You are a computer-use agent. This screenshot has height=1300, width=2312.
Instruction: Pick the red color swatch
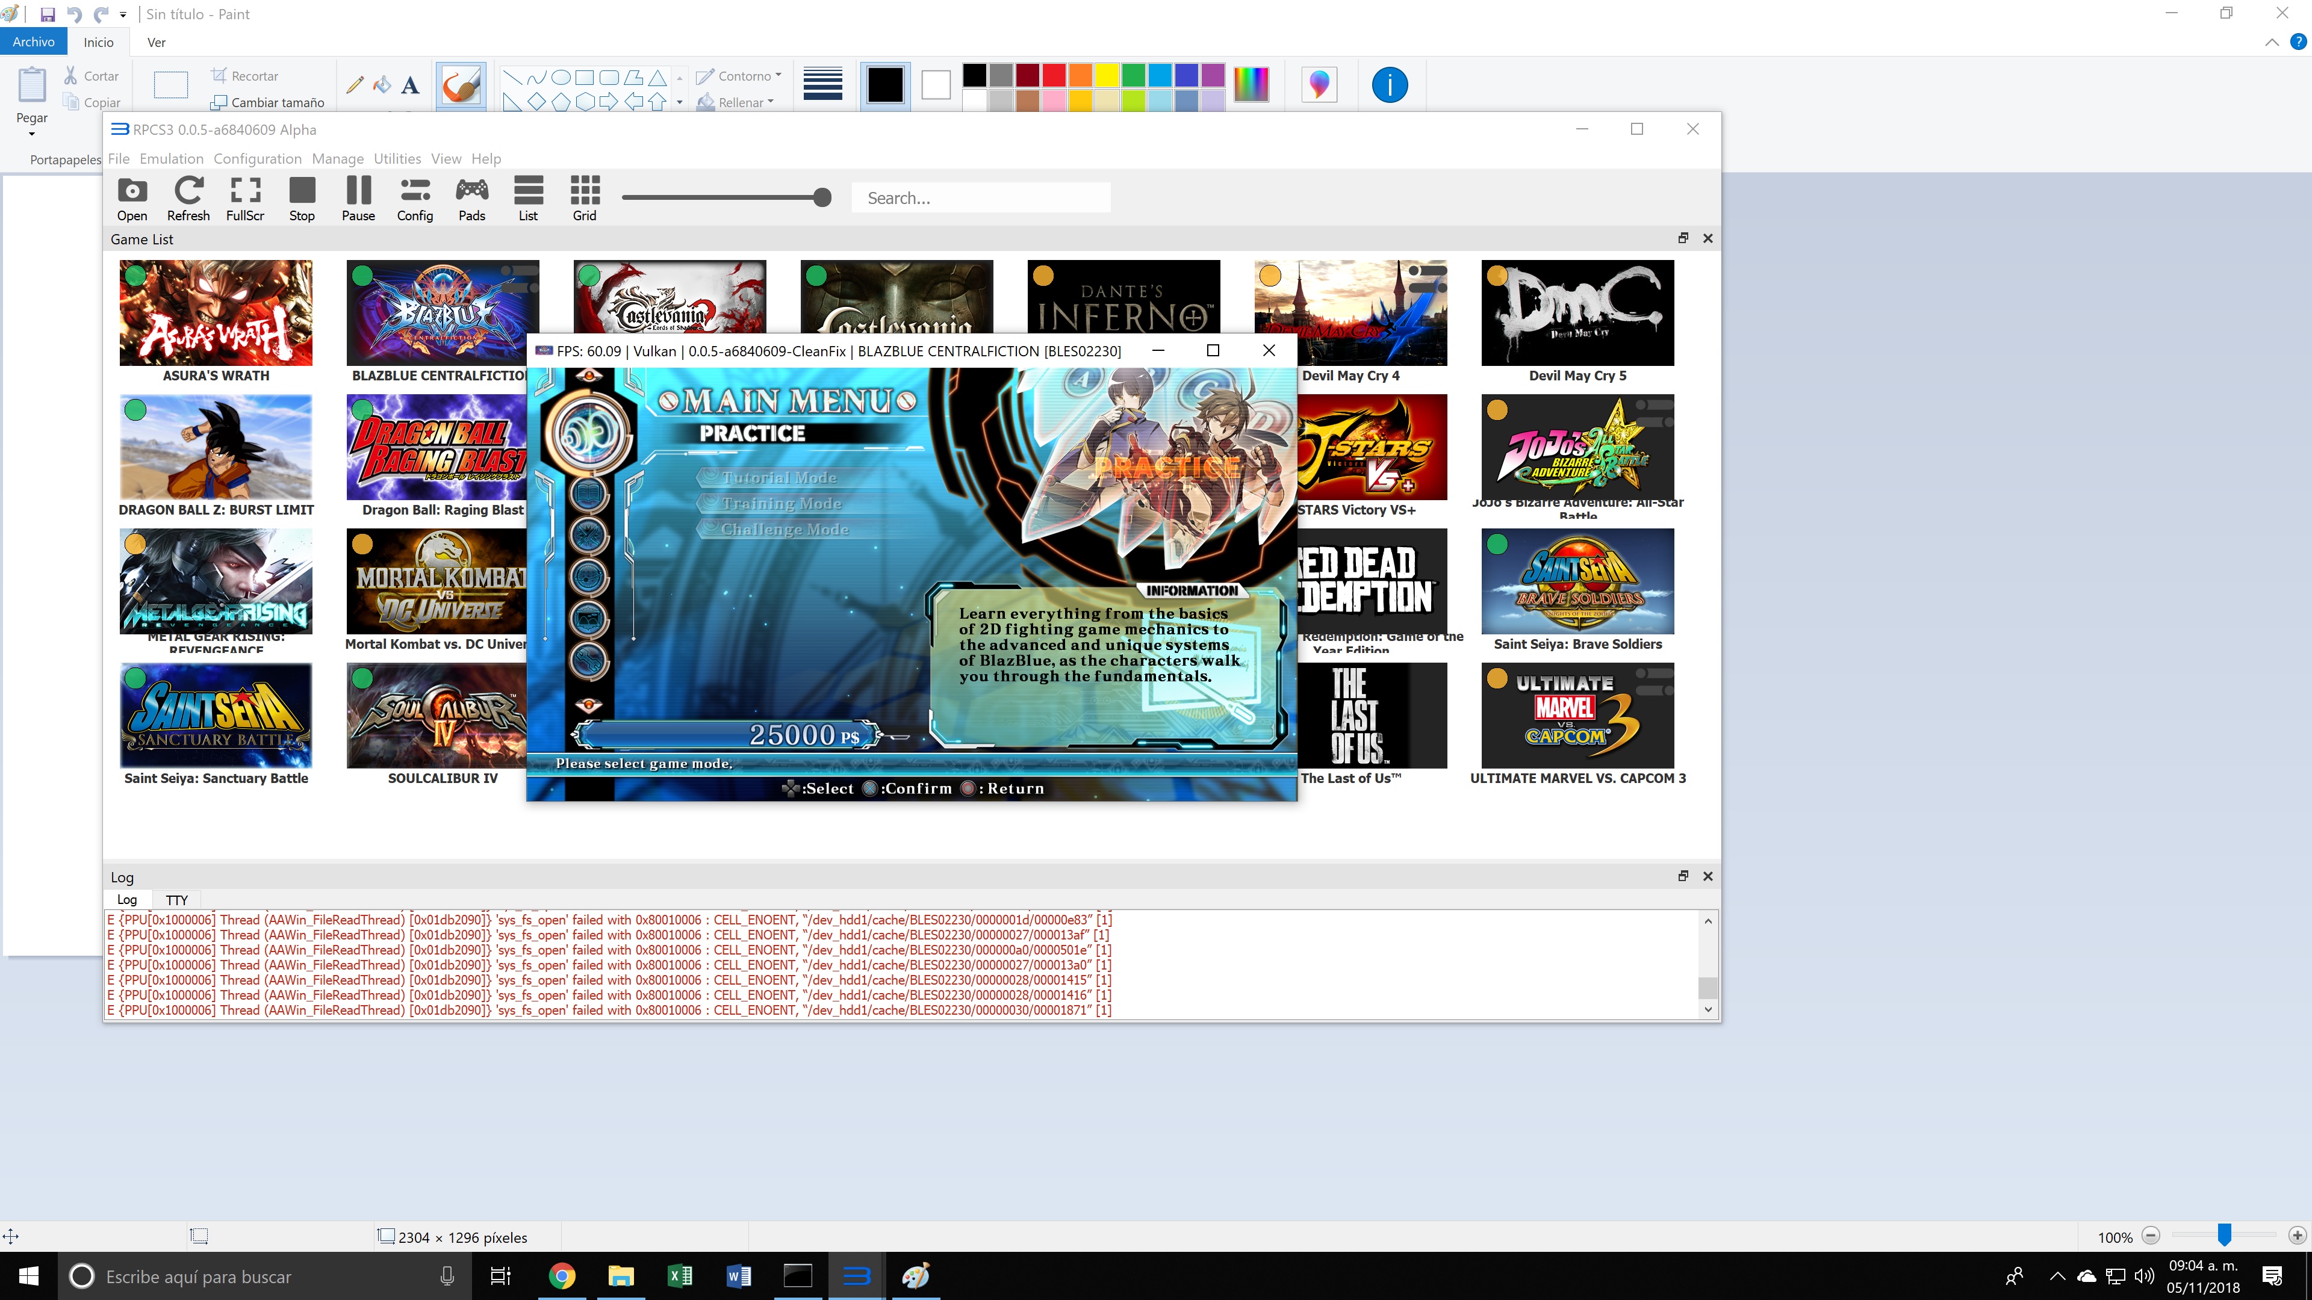[x=1054, y=75]
